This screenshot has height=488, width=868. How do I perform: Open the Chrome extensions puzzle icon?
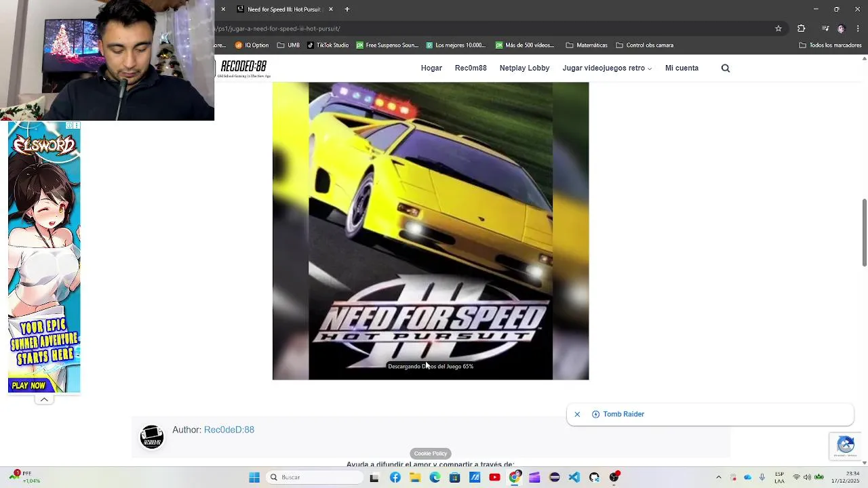click(802, 28)
